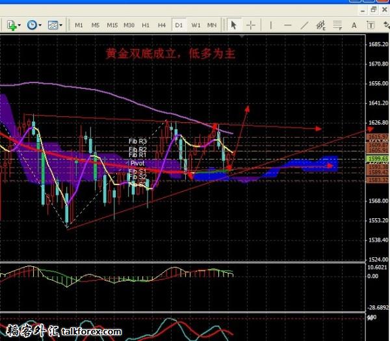Image resolution: width=390 pixels, height=341 pixels.
Task: Click the 1599.65 current price label
Action: [378, 158]
